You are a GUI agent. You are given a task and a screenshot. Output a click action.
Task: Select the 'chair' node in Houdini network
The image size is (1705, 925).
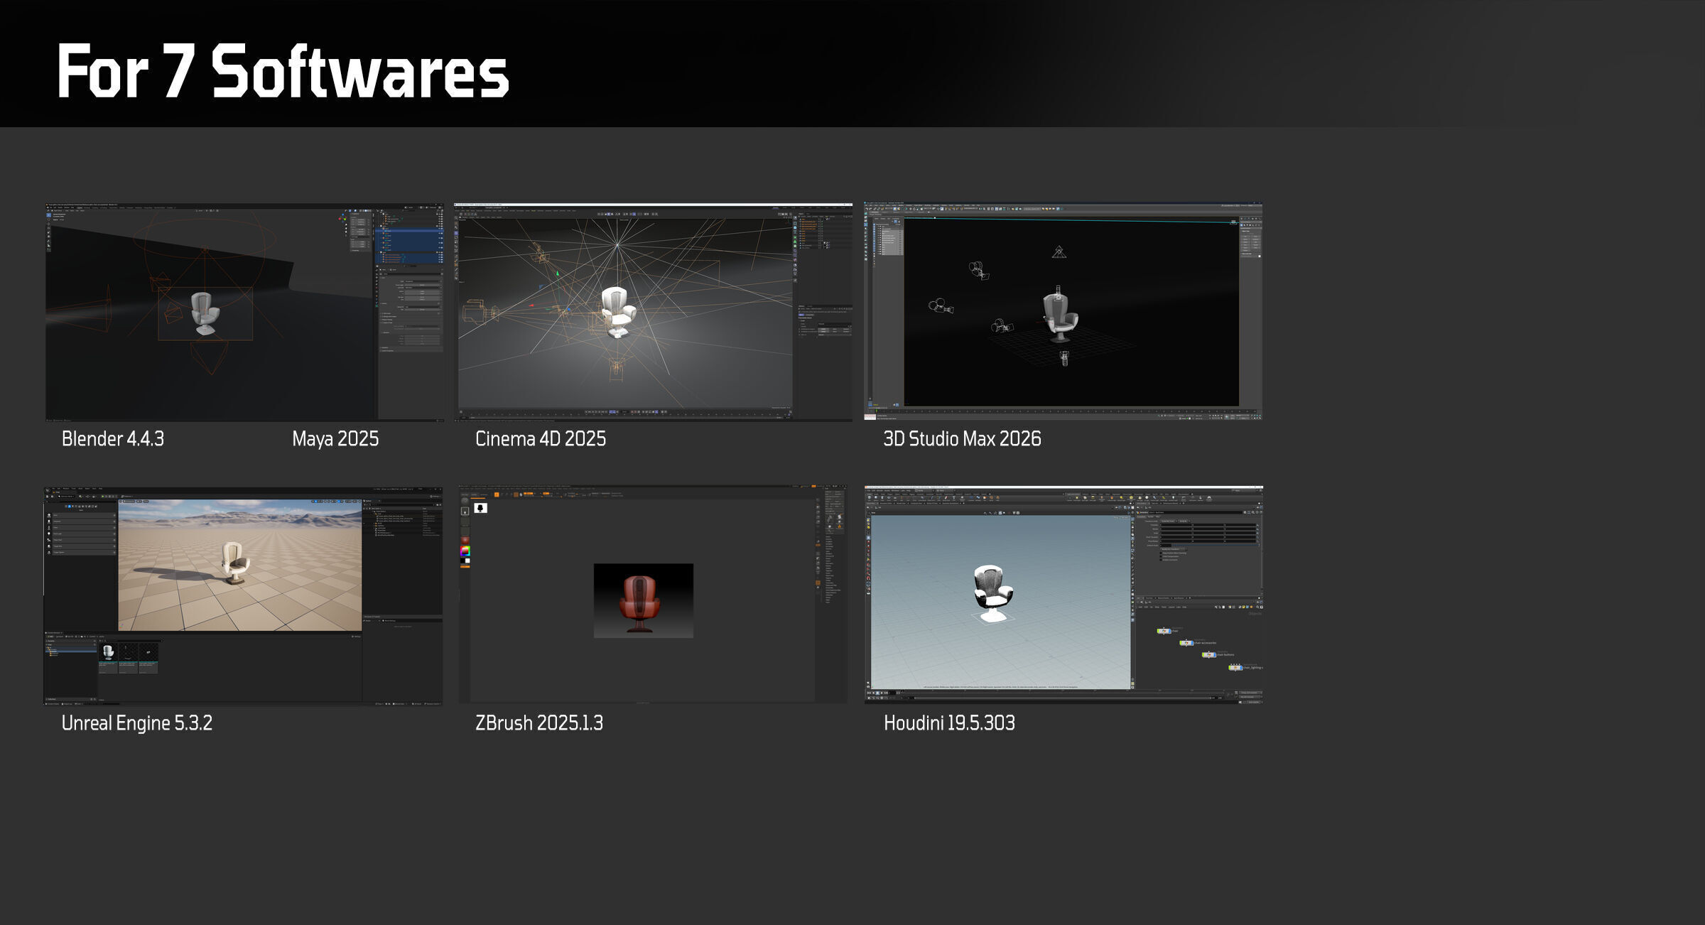tap(1164, 631)
